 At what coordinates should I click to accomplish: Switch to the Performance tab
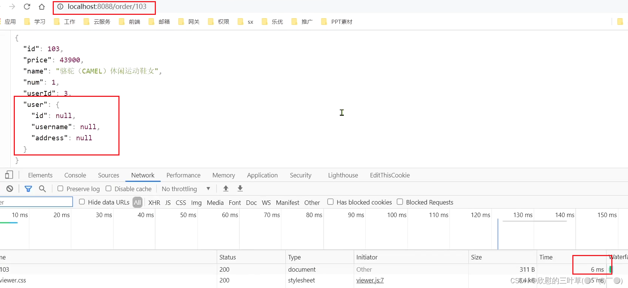183,175
